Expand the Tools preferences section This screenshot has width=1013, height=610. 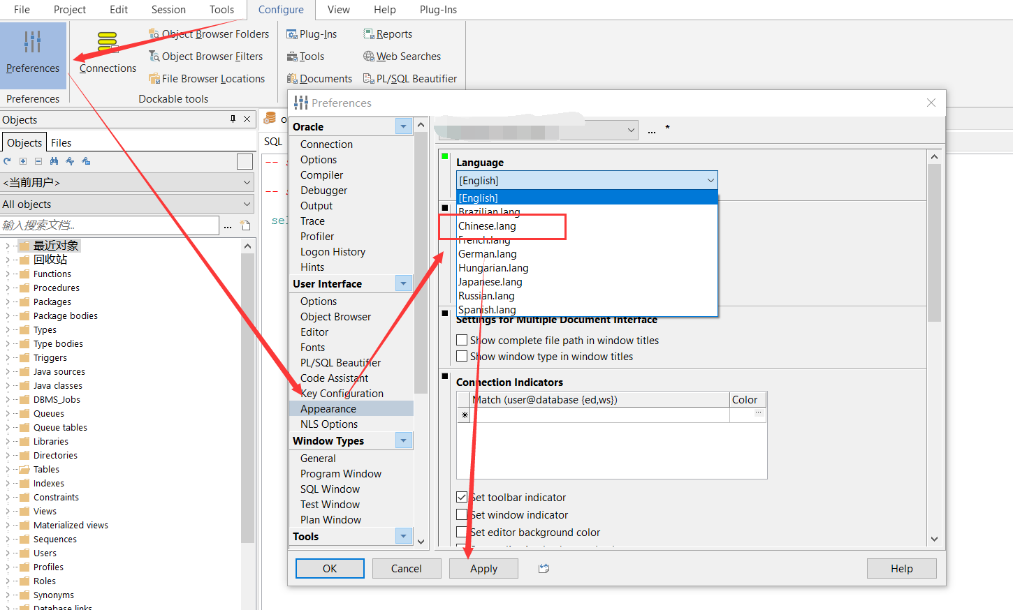[403, 536]
